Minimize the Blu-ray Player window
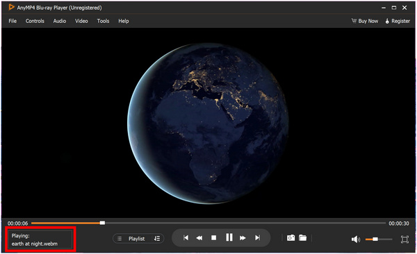Image resolution: width=417 pixels, height=254 pixels. 384,8
